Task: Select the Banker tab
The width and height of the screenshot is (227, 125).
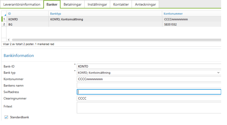Action: coord(52,4)
